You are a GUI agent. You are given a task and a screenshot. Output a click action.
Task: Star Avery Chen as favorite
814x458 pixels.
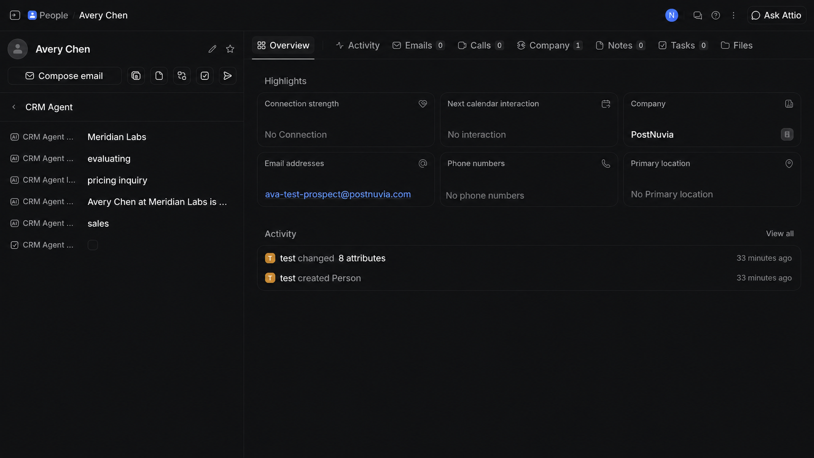click(230, 49)
